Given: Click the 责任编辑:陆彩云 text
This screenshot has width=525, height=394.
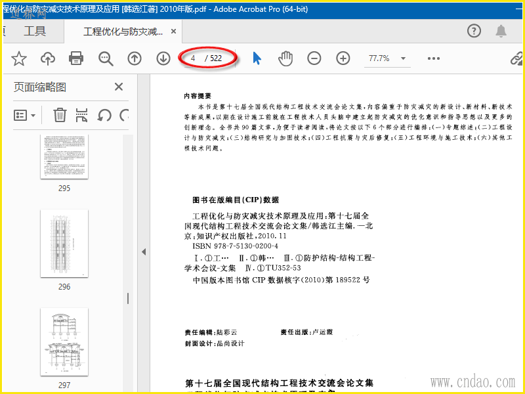Looking at the screenshot, I should (x=211, y=332).
